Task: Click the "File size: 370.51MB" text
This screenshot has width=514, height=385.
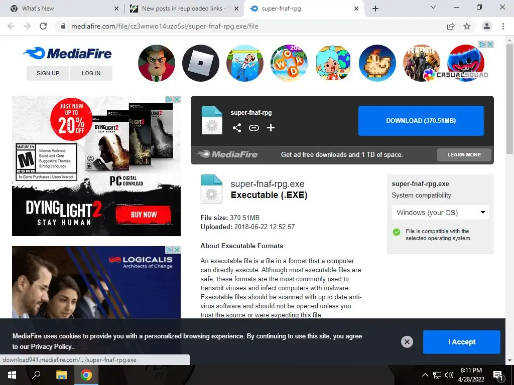Action: pos(230,218)
